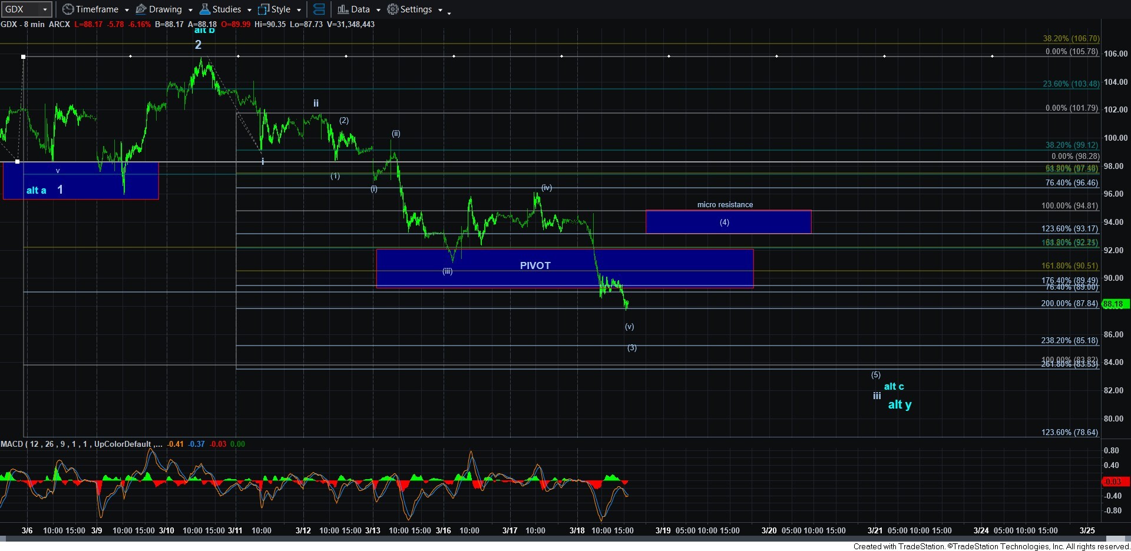This screenshot has width=1131, height=551.
Task: Open the Style dropdown arrow
Action: [x=299, y=10]
